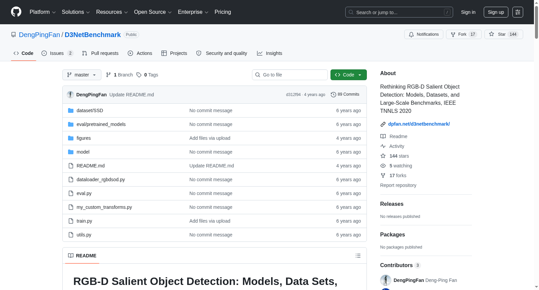This screenshot has width=539, height=290.
Task: Open the D3NetBenchmark repository name link
Action: point(93,35)
